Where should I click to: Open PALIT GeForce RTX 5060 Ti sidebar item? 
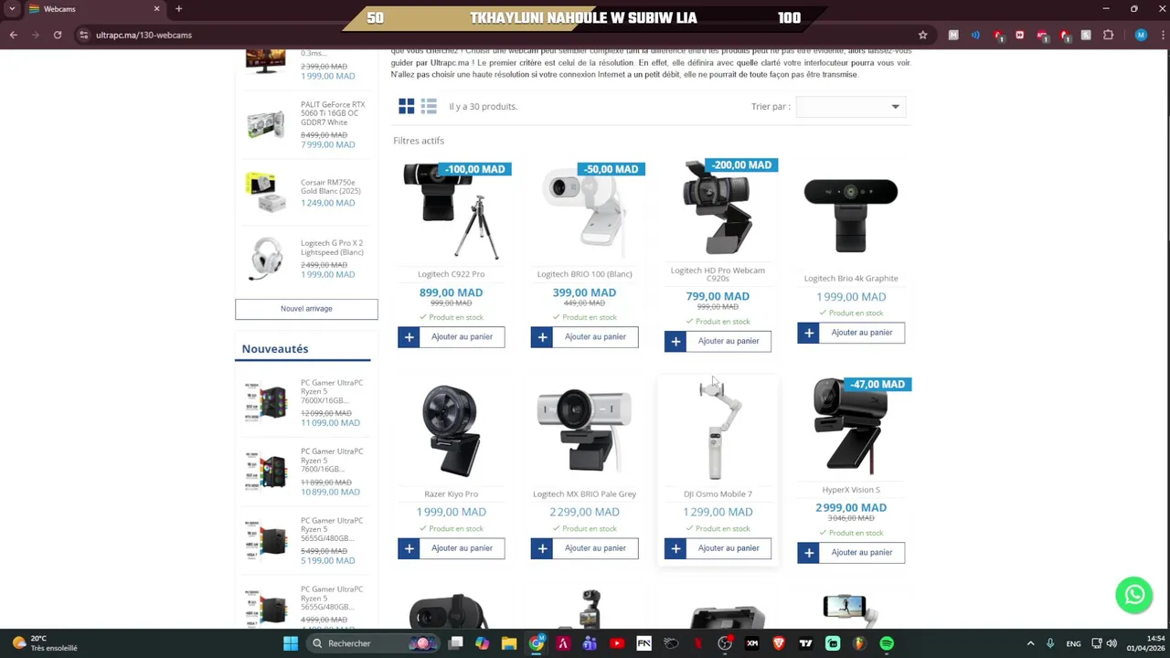[x=333, y=113]
